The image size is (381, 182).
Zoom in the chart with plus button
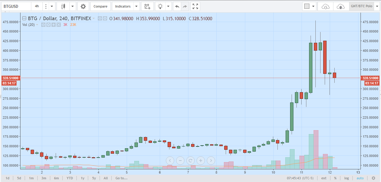pos(201,161)
